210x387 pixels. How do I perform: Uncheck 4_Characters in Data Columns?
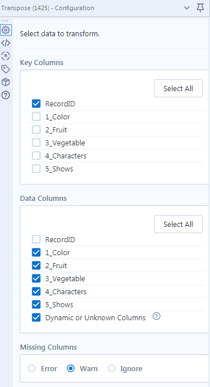[36, 291]
